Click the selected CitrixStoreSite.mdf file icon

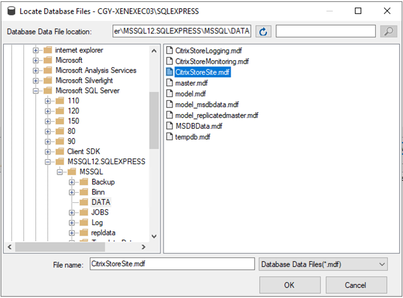pos(169,72)
